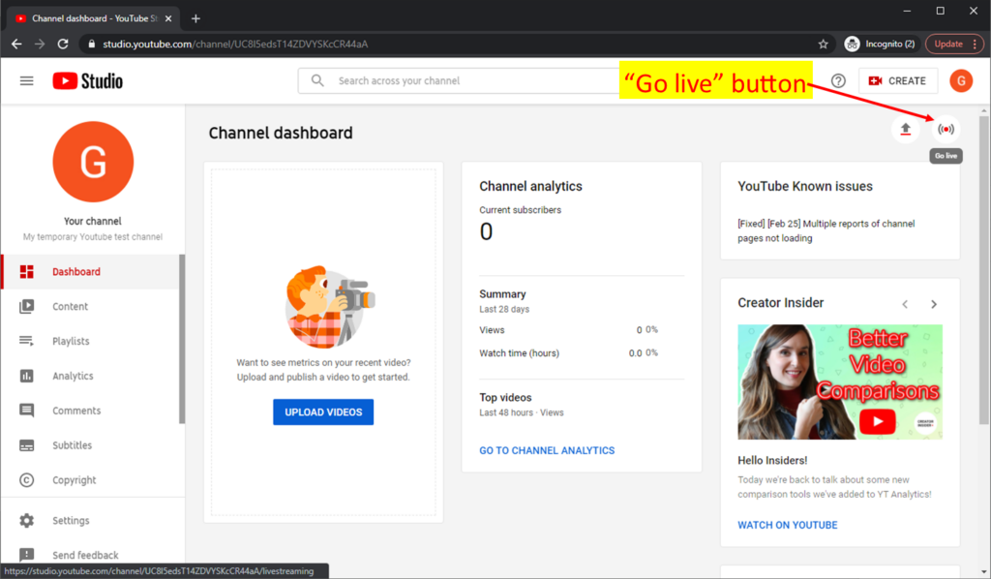The height and width of the screenshot is (579, 991).
Task: Click the Content sidebar icon
Action: point(26,307)
